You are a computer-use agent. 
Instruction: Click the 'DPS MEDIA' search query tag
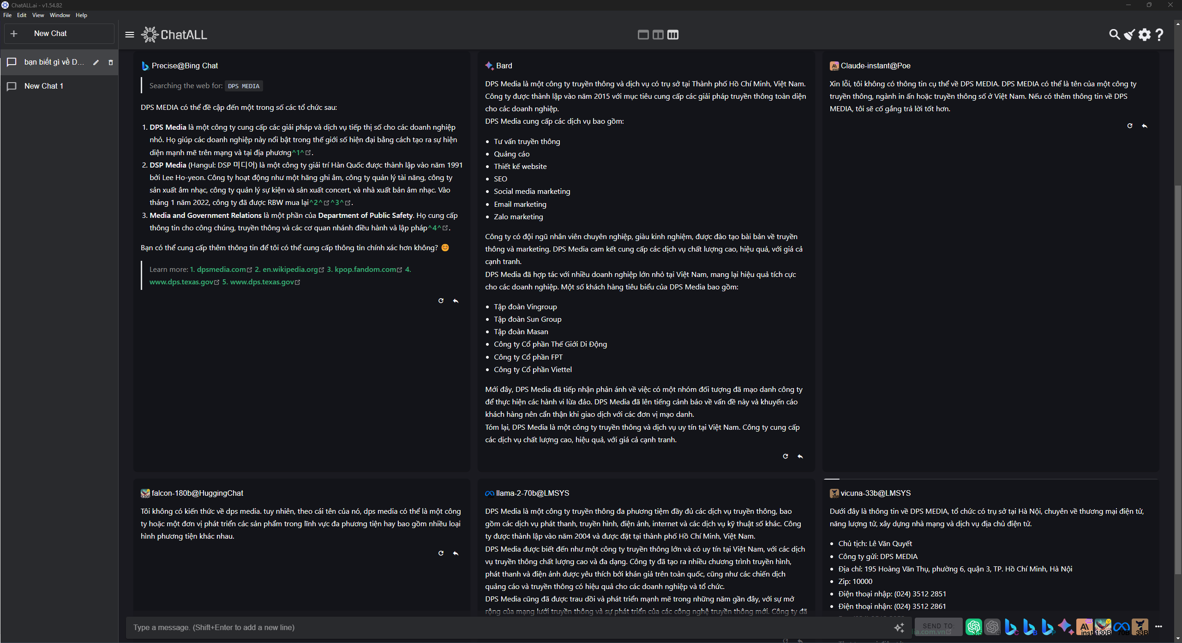click(244, 86)
